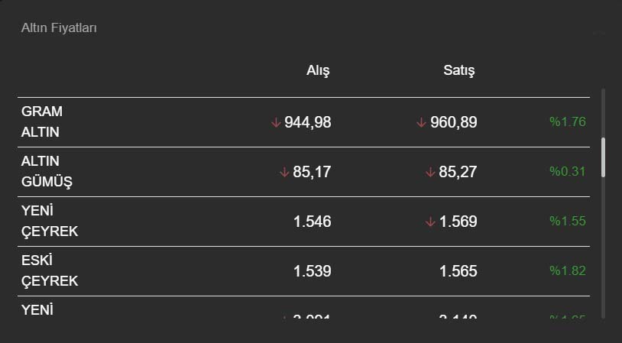The image size is (622, 343).
Task: Select the YENİ ÇEYREK row name
Action: click(50, 221)
